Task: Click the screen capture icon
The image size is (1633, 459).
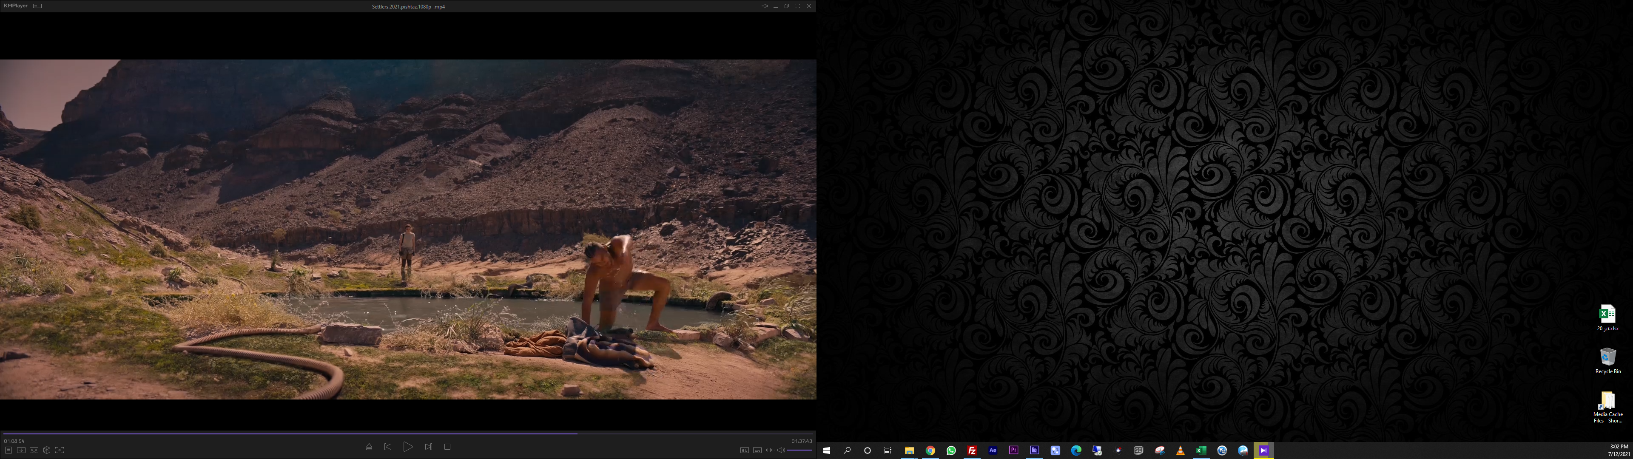Action: click(x=60, y=450)
